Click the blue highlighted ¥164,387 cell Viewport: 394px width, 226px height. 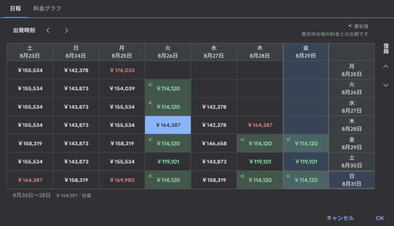pyautogui.click(x=168, y=125)
